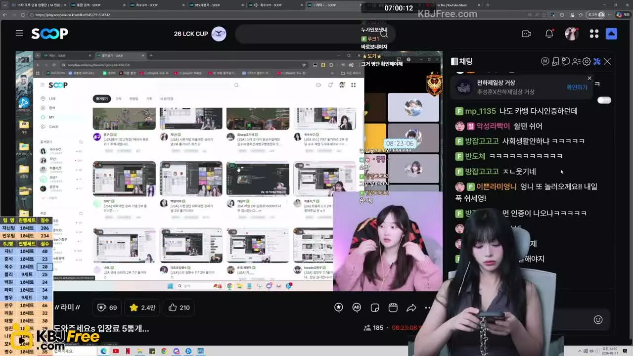This screenshot has height=356, width=633.
Task: Close the chat panel with X
Action: click(607, 61)
